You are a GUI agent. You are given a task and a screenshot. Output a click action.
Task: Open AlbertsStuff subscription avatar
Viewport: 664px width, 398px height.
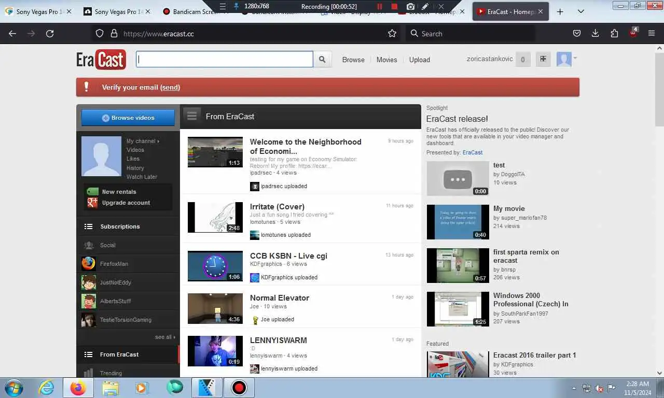point(89,301)
